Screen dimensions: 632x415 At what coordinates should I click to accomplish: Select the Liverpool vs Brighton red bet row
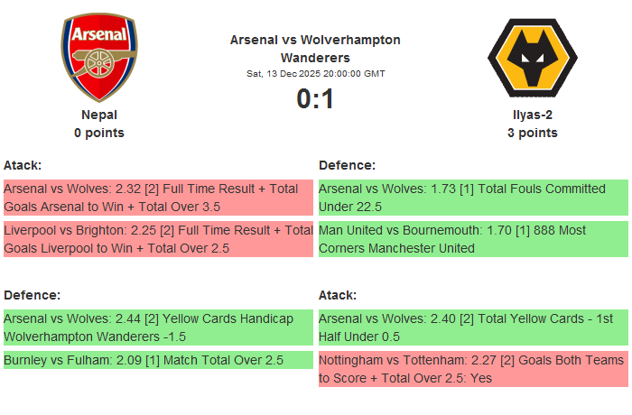pyautogui.click(x=158, y=239)
